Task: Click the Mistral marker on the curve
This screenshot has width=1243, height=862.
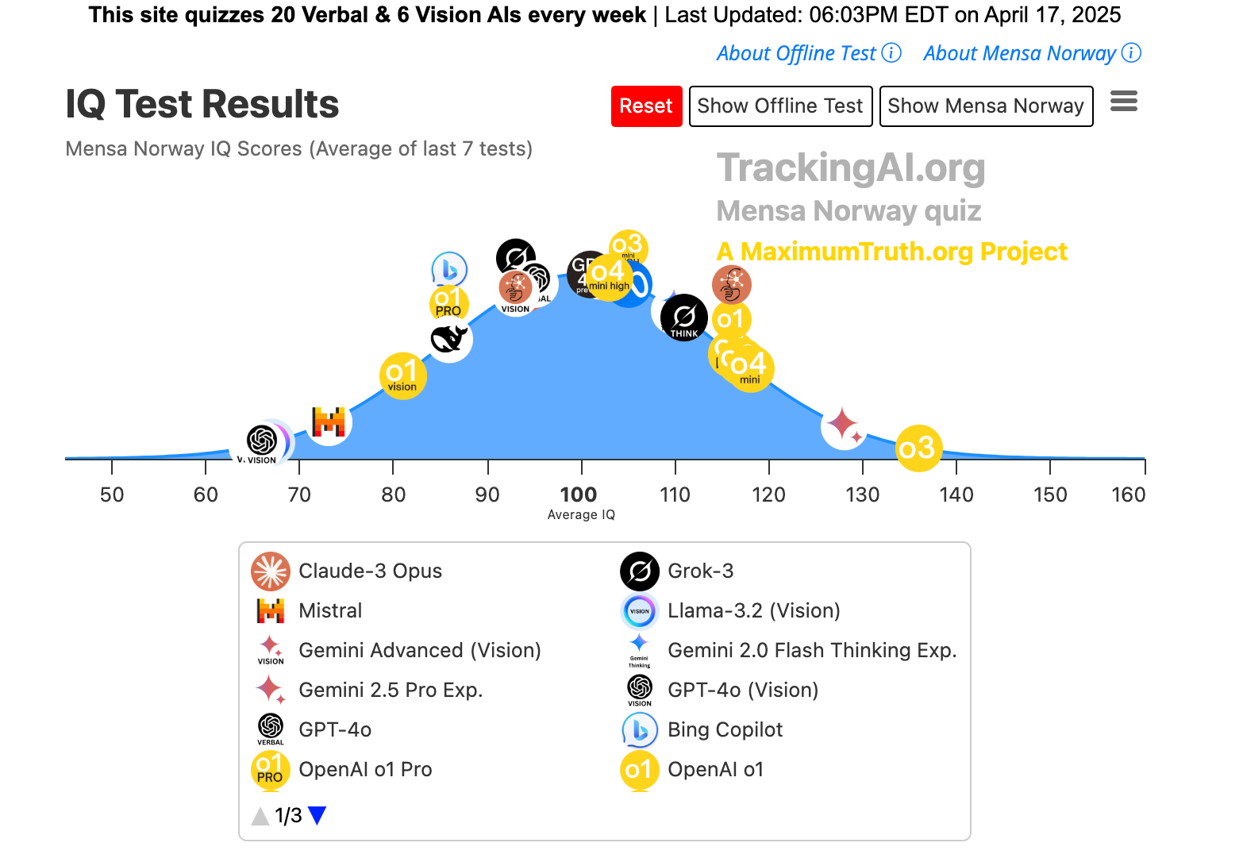Action: point(329,421)
